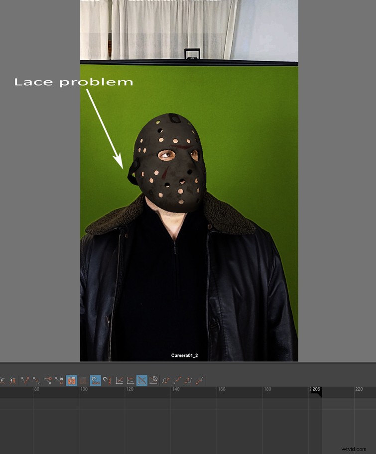Apply Post-Infinity Cycle with Offset, last toolbar icon
The width and height of the screenshot is (376, 454).
point(200,380)
